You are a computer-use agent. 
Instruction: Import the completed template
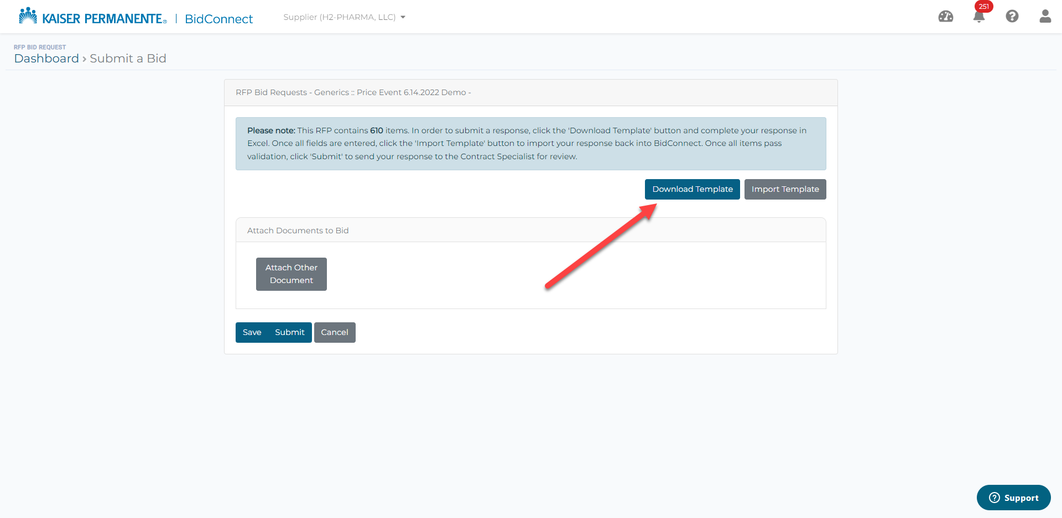pyautogui.click(x=785, y=189)
